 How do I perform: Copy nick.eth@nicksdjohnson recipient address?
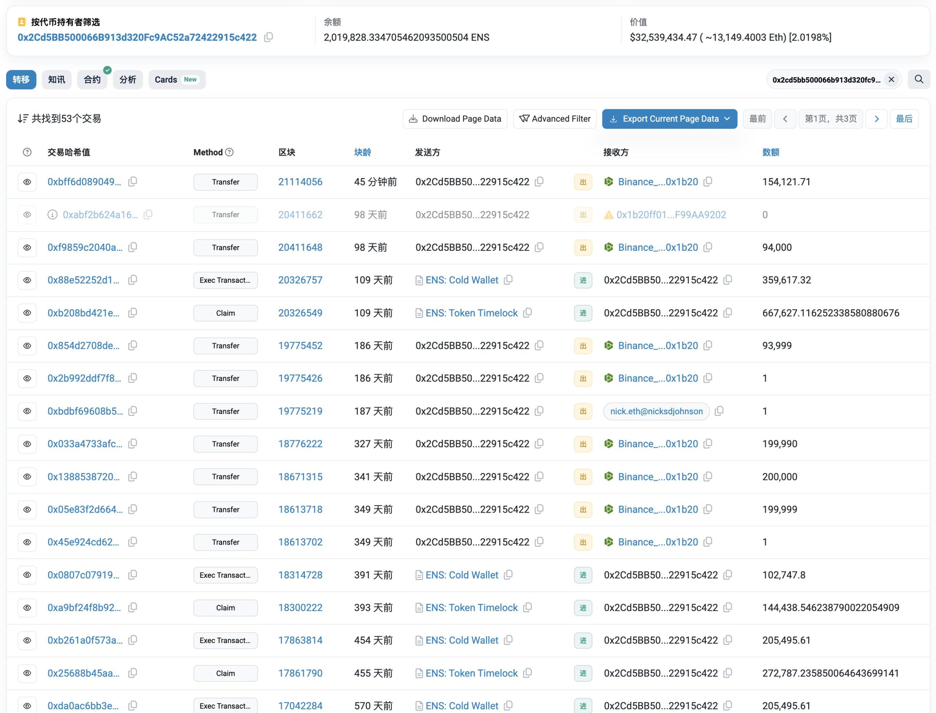click(719, 411)
